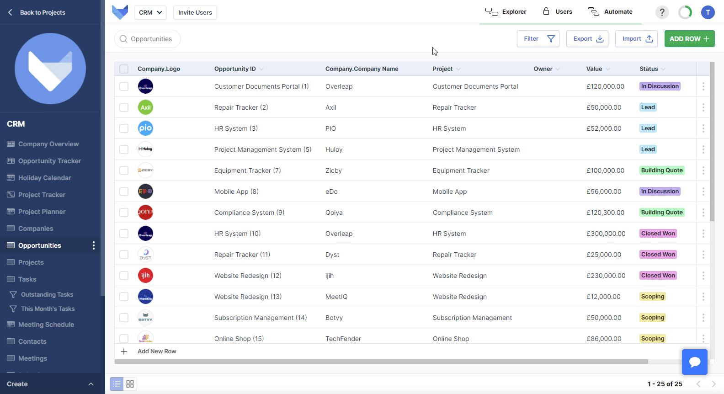Viewport: 724px width, 394px height.
Task: Open row options for Subscription Management (14)
Action: coord(703,318)
